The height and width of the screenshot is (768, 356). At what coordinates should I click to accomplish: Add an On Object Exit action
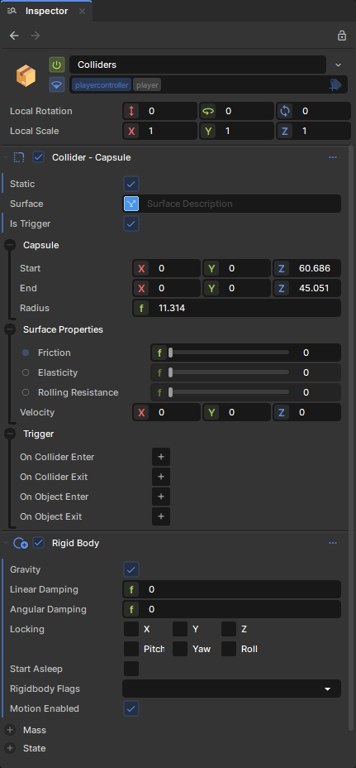click(161, 516)
